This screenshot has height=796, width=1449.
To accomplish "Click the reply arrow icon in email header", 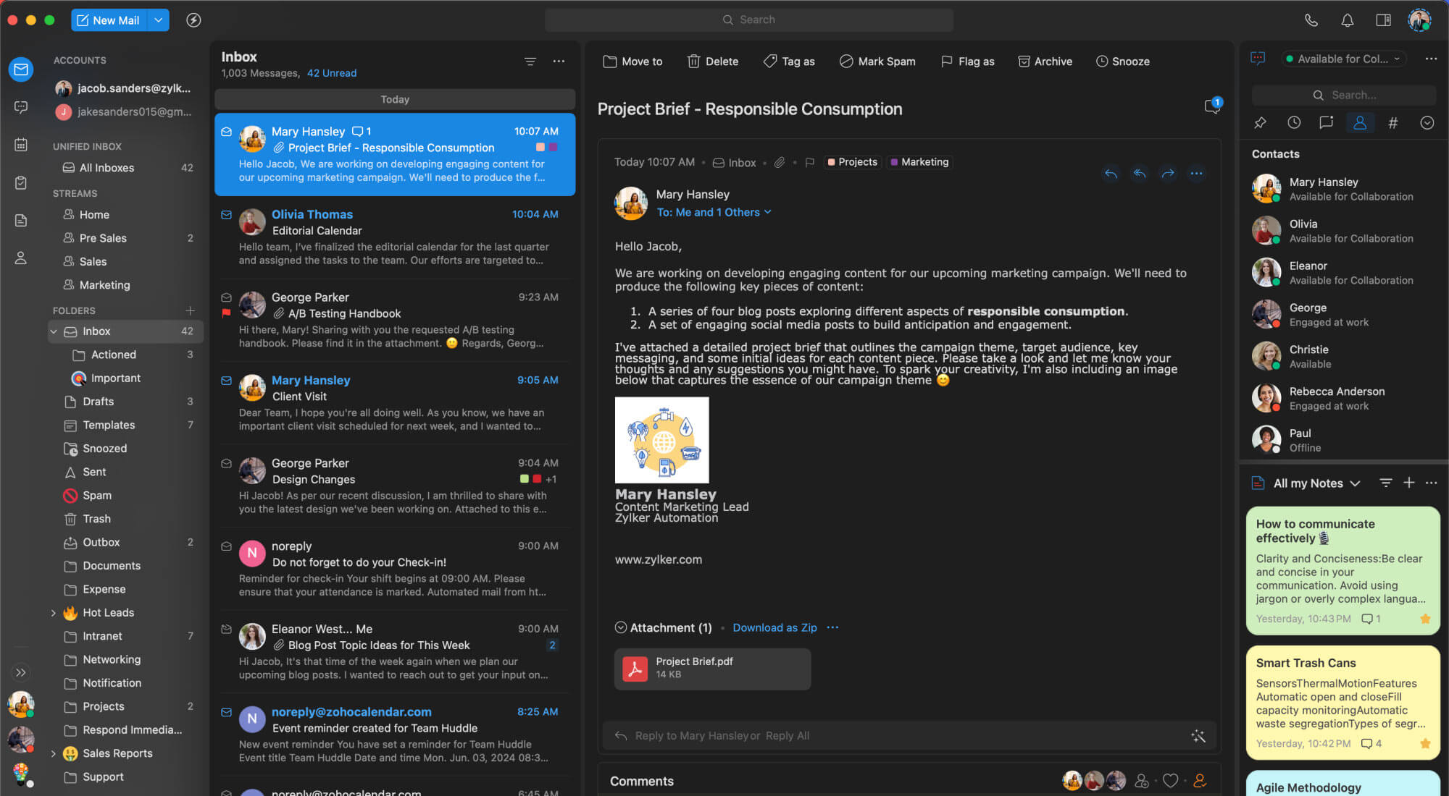I will [1111, 174].
